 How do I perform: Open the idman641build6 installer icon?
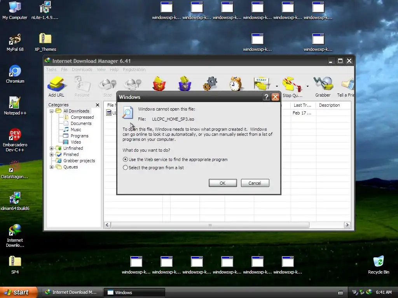(15, 201)
